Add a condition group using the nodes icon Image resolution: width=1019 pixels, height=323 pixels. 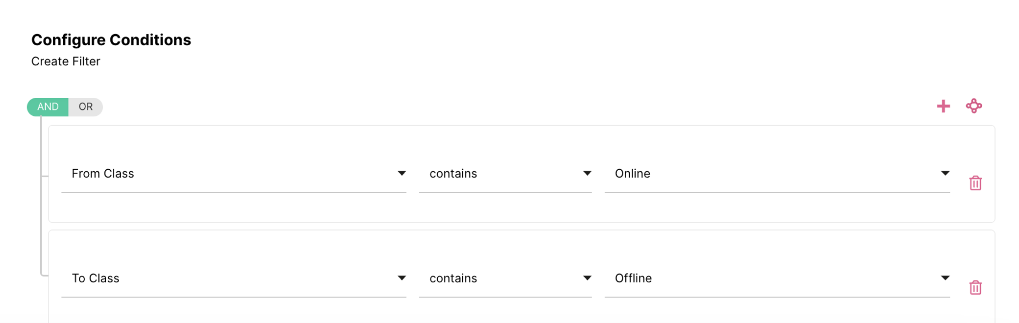973,106
